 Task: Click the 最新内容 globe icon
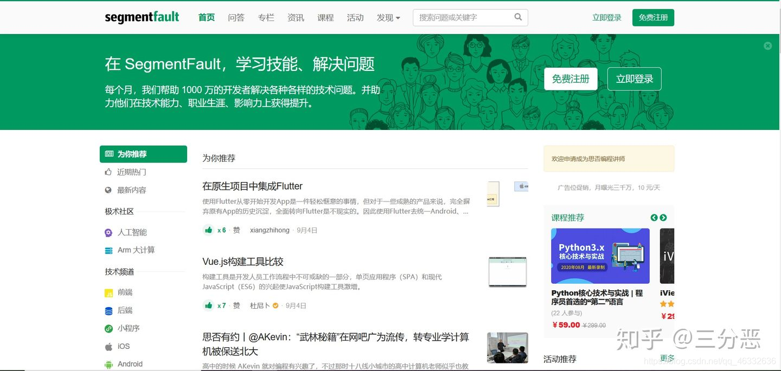[x=108, y=190]
